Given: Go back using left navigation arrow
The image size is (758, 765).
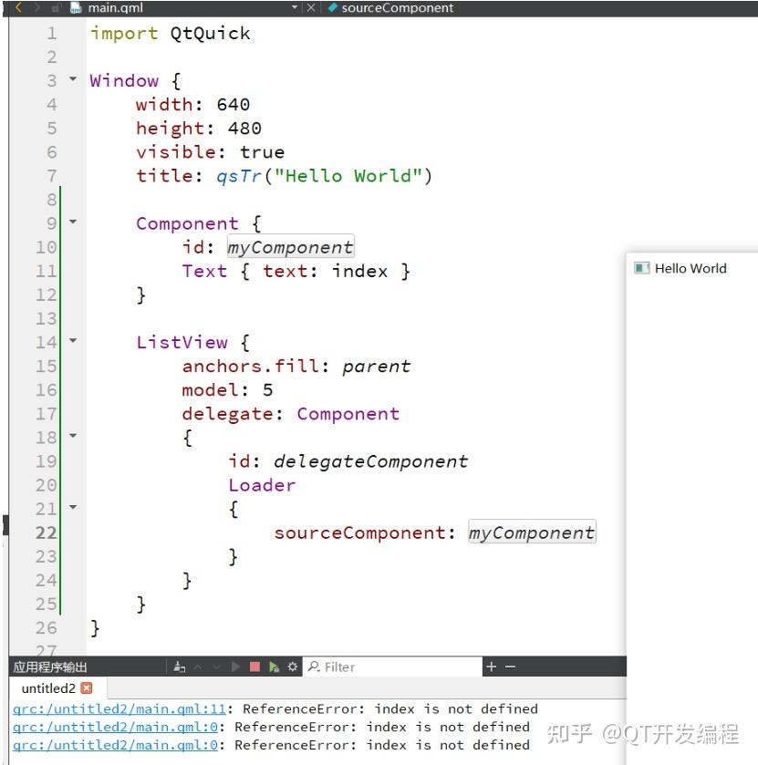Looking at the screenshot, I should (x=17, y=8).
